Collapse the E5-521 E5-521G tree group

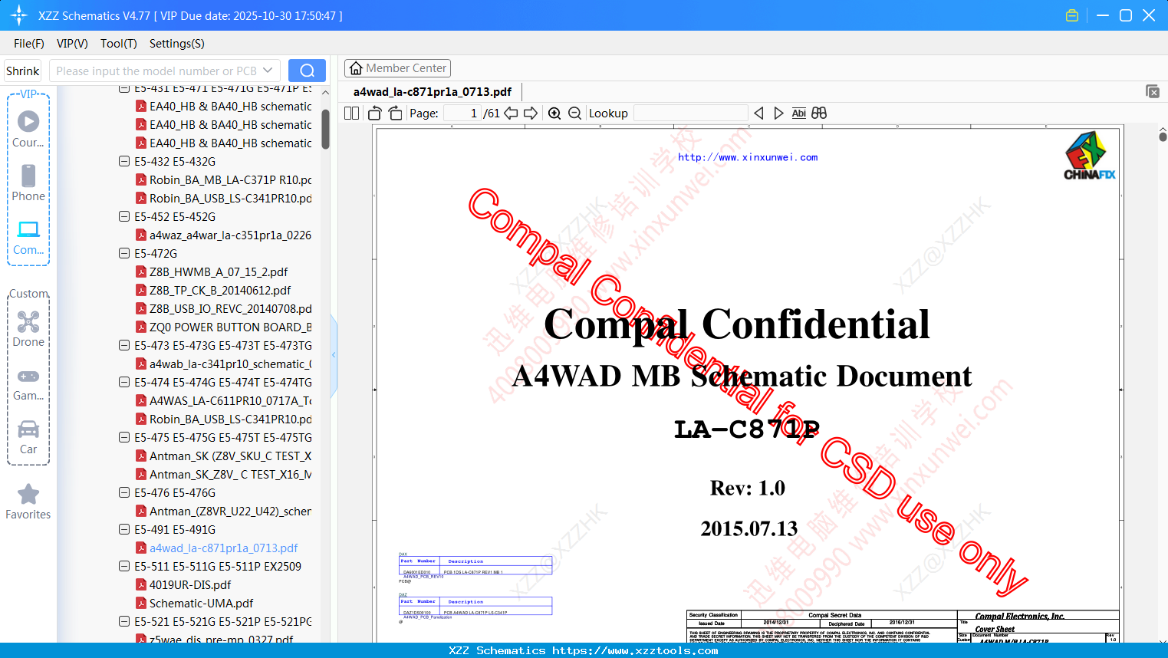[124, 621]
